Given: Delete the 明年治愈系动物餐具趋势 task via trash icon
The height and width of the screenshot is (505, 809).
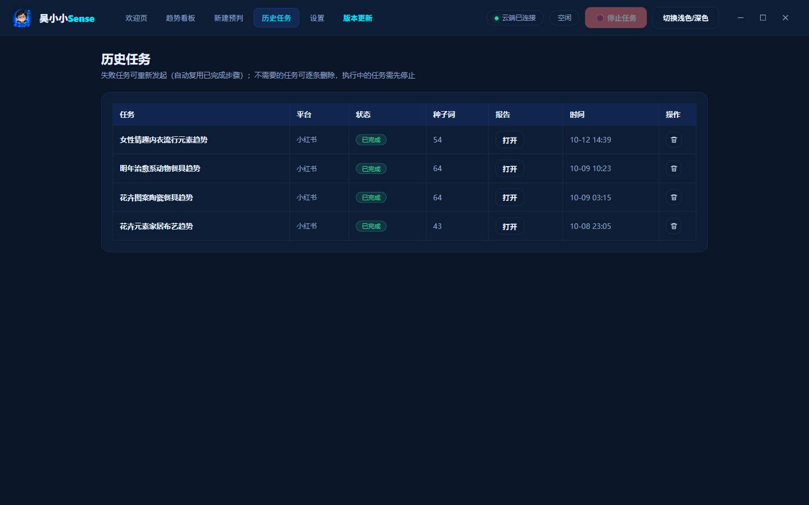Looking at the screenshot, I should tap(674, 168).
